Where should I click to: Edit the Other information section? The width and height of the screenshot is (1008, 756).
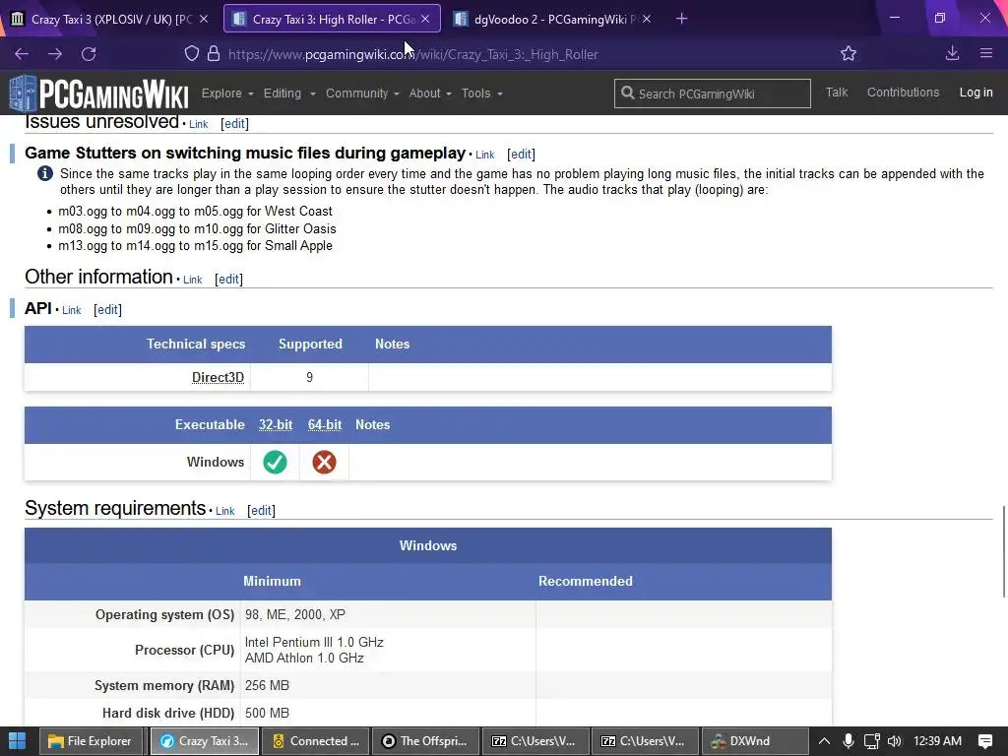pos(228,279)
